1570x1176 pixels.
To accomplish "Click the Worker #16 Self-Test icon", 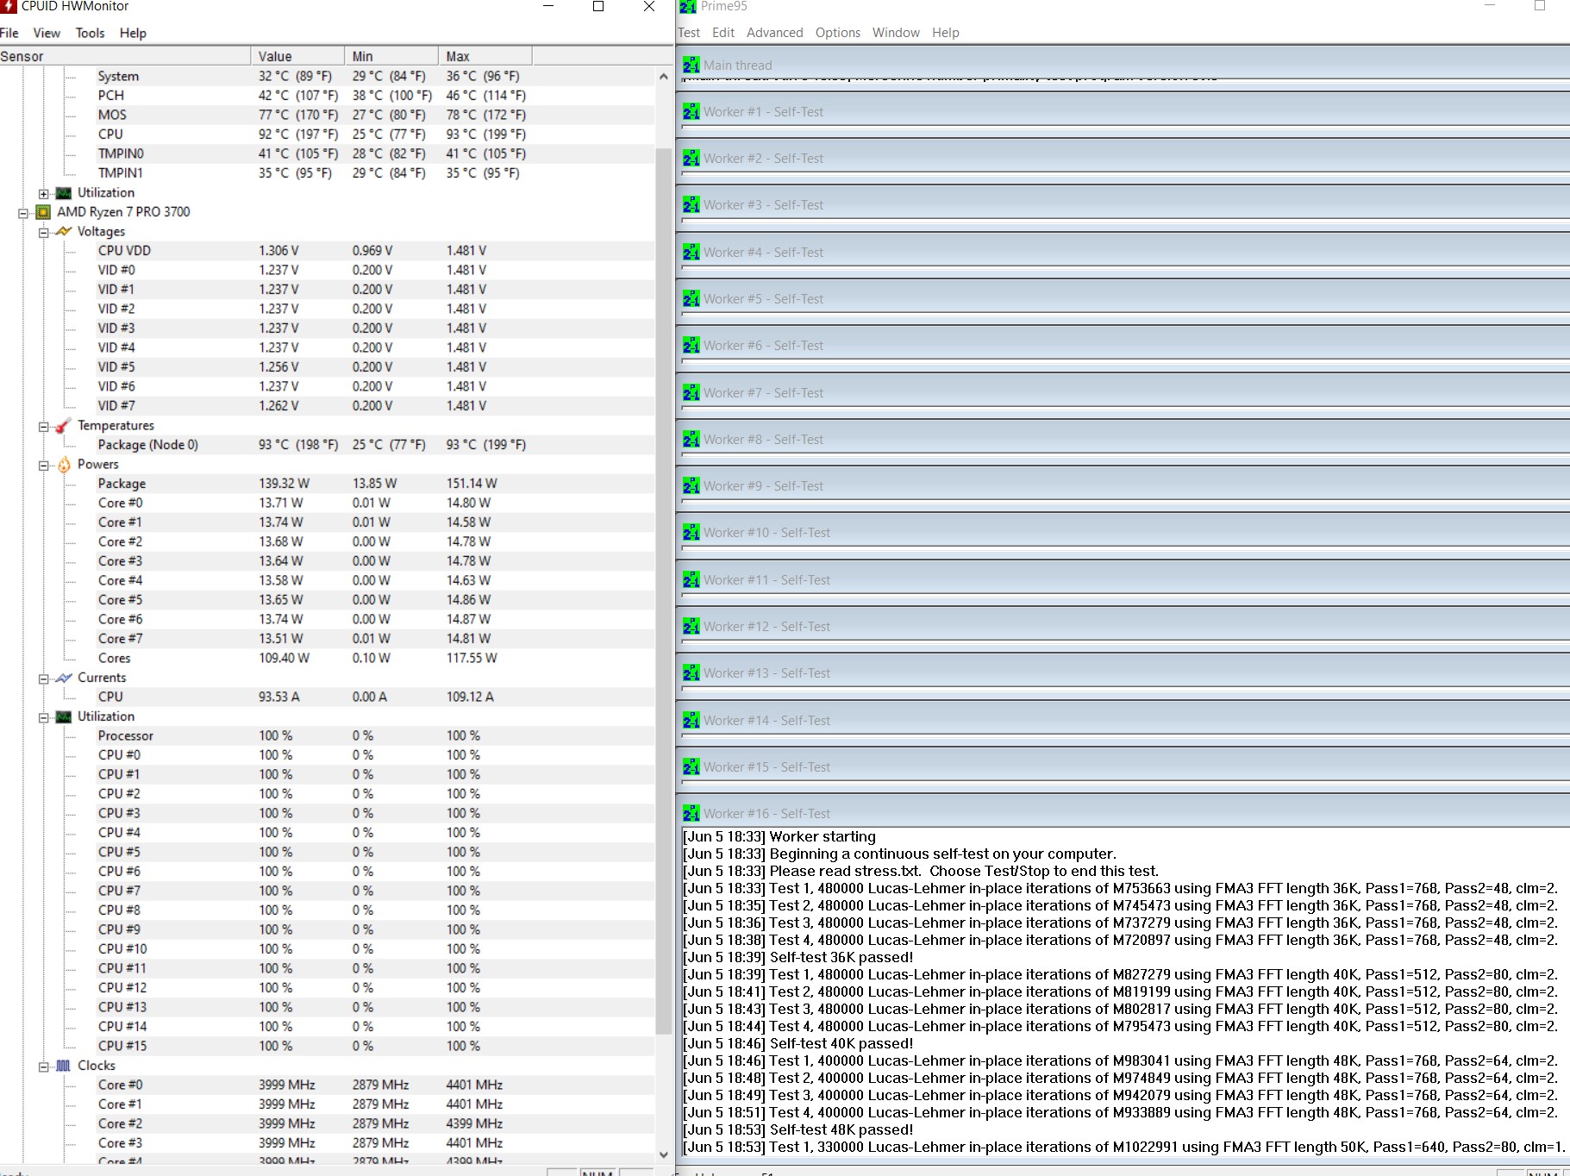I will click(x=691, y=813).
